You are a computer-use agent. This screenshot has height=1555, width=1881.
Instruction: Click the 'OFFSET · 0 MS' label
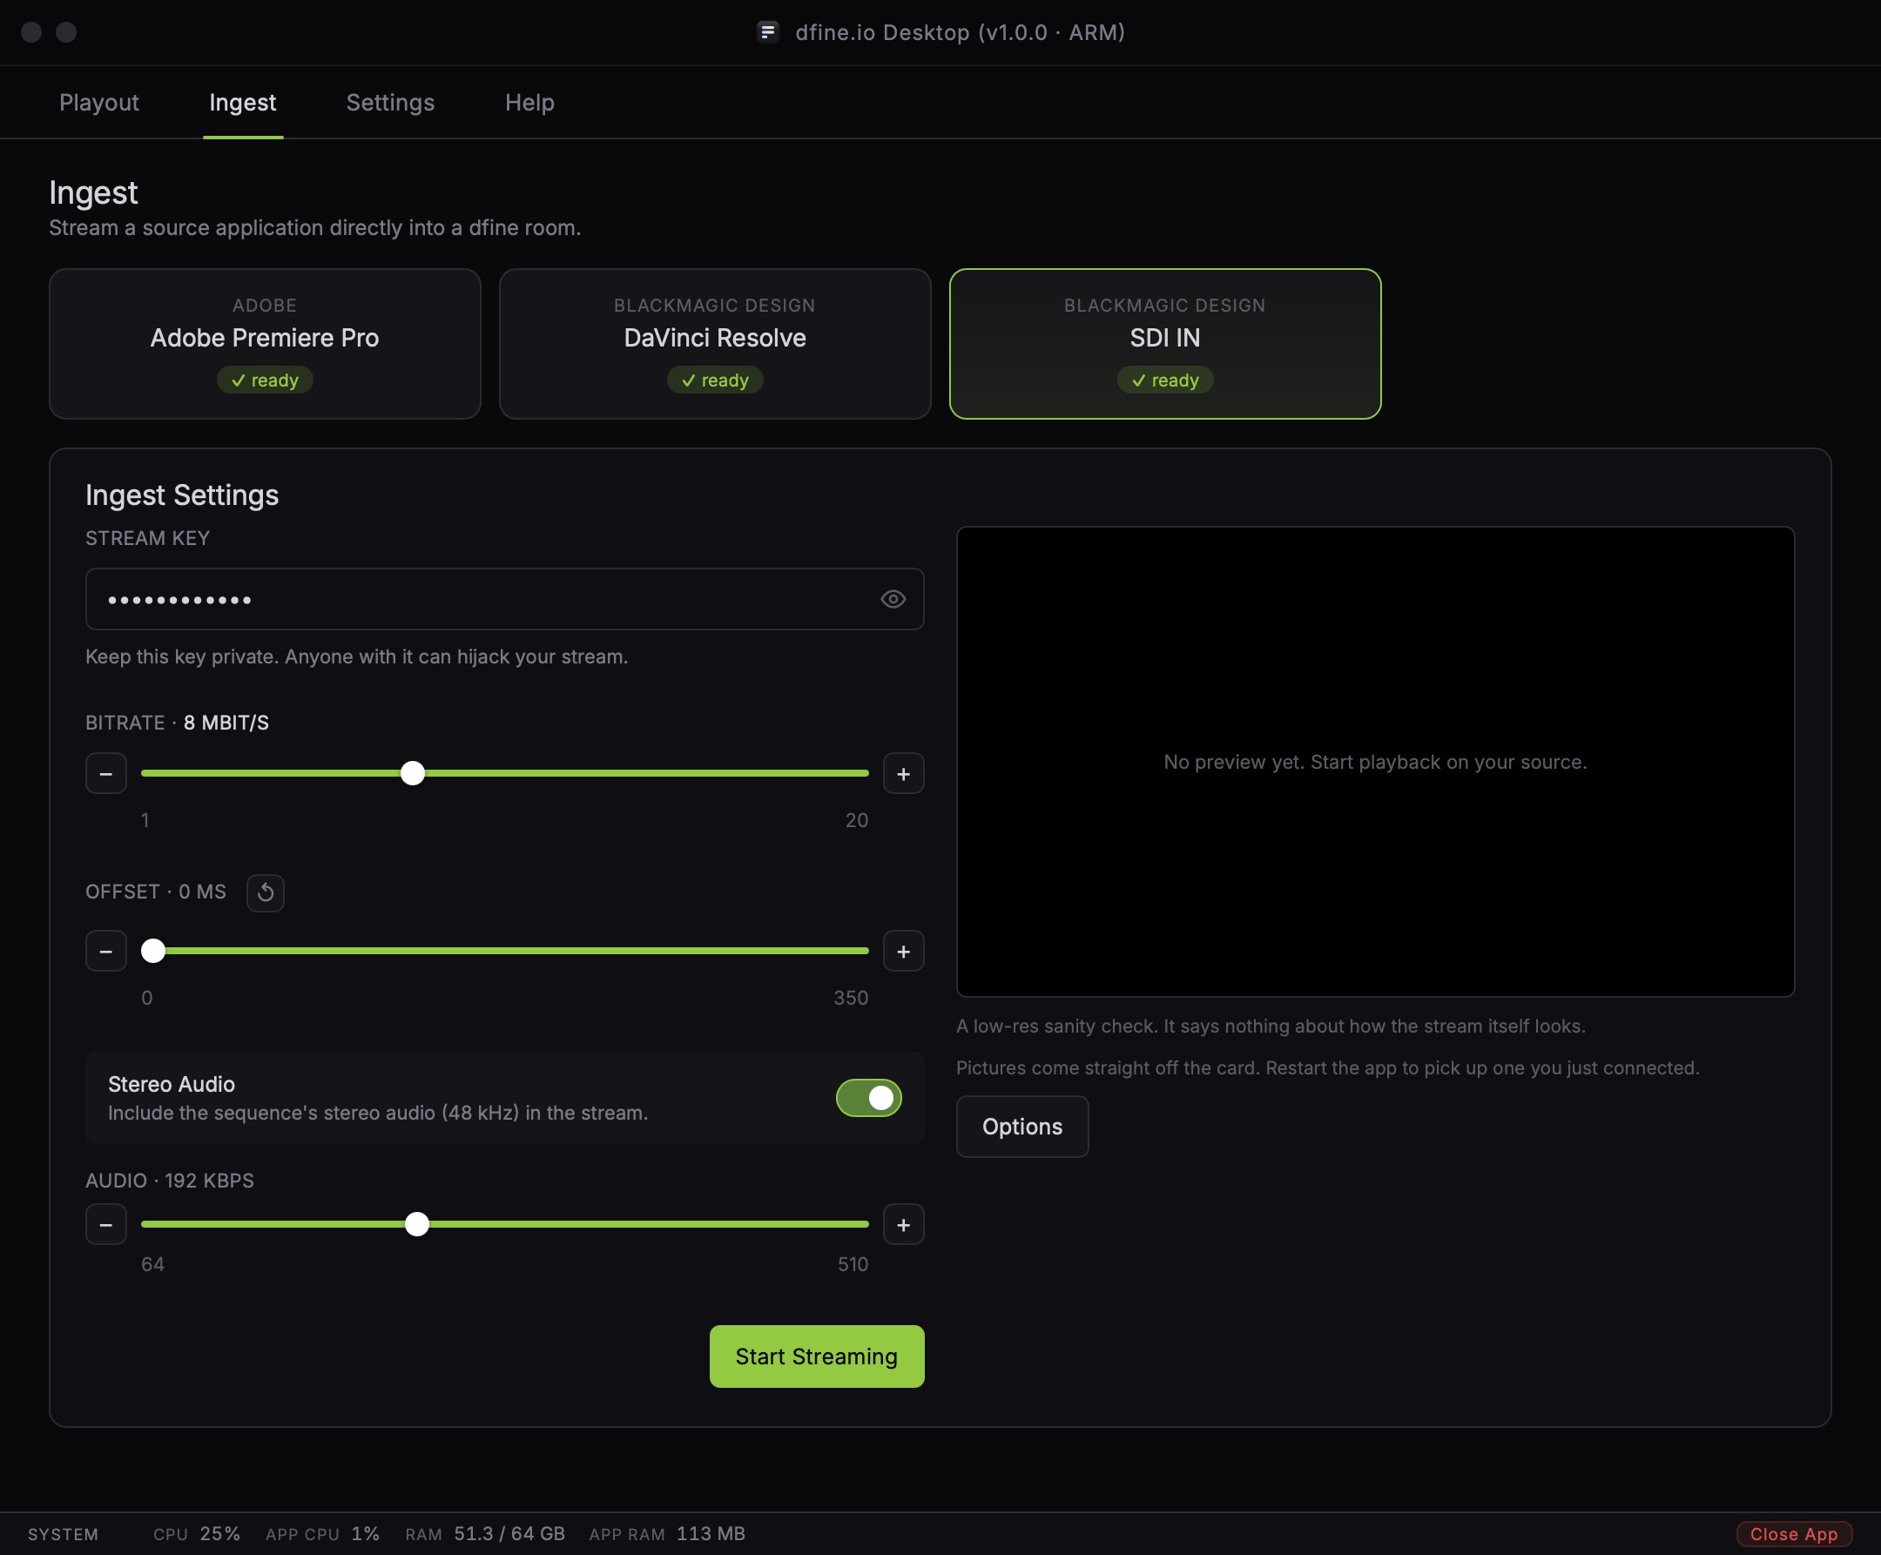[156, 892]
